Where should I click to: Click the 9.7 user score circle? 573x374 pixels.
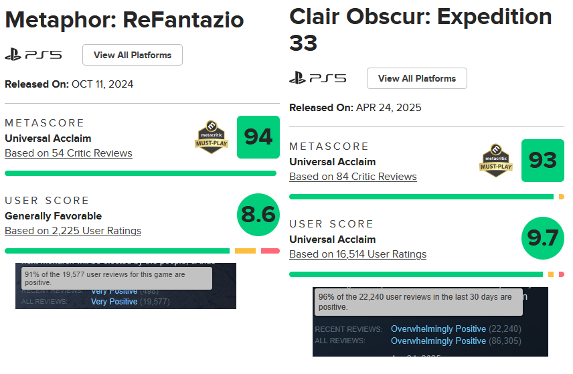click(x=543, y=238)
